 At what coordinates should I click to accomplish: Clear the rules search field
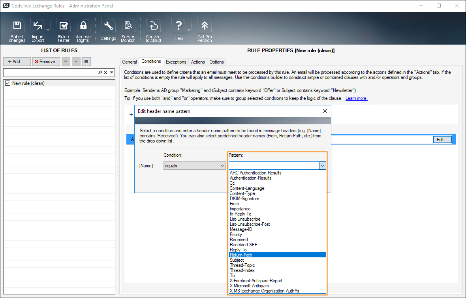click(105, 73)
